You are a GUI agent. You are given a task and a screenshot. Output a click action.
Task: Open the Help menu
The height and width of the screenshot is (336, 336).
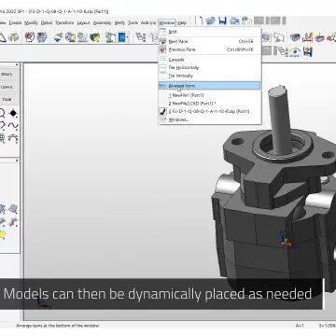(x=182, y=23)
